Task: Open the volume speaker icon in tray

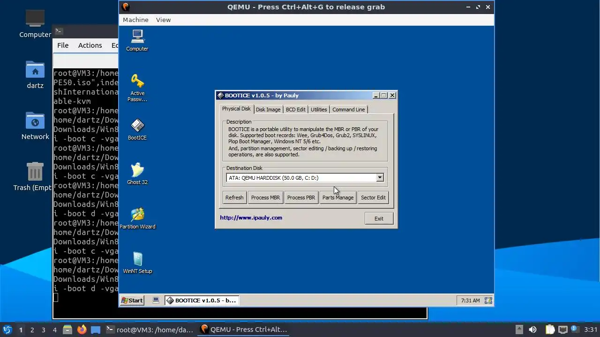Action: pos(532,330)
